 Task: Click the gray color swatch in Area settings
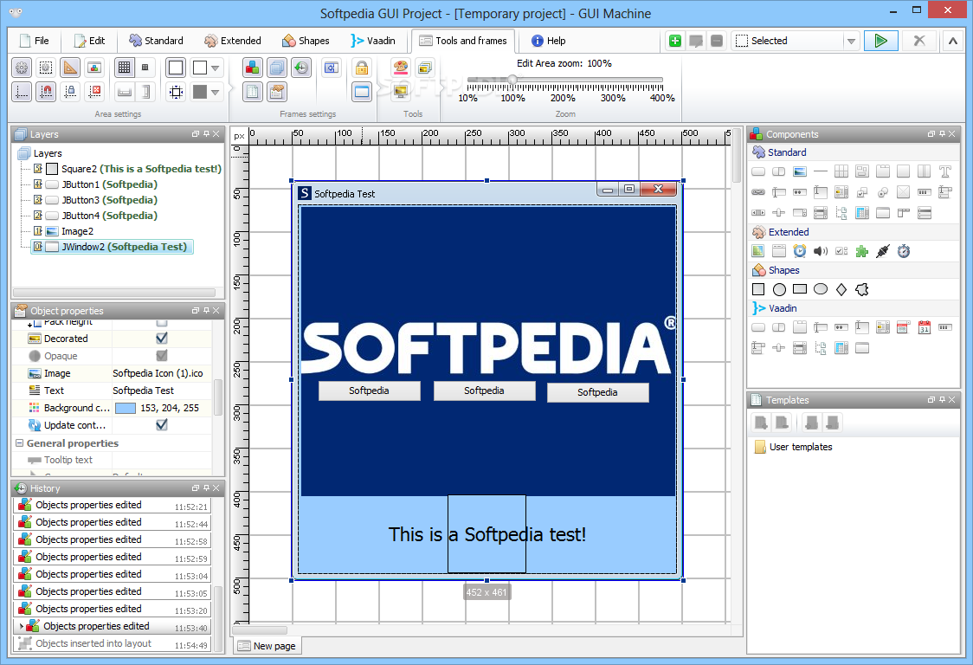[200, 92]
